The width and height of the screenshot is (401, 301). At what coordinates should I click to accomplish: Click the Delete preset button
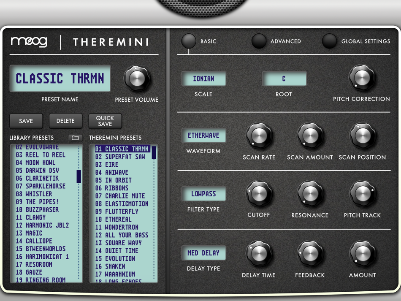65,121
